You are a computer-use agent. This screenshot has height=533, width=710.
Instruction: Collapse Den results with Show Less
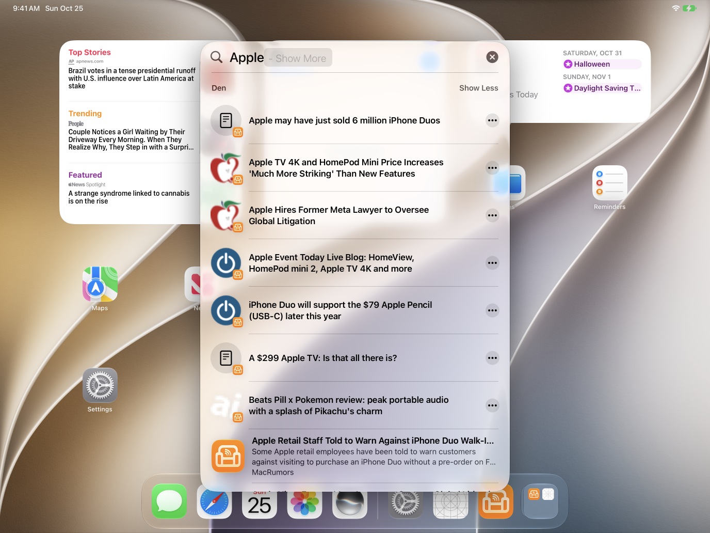coord(479,88)
